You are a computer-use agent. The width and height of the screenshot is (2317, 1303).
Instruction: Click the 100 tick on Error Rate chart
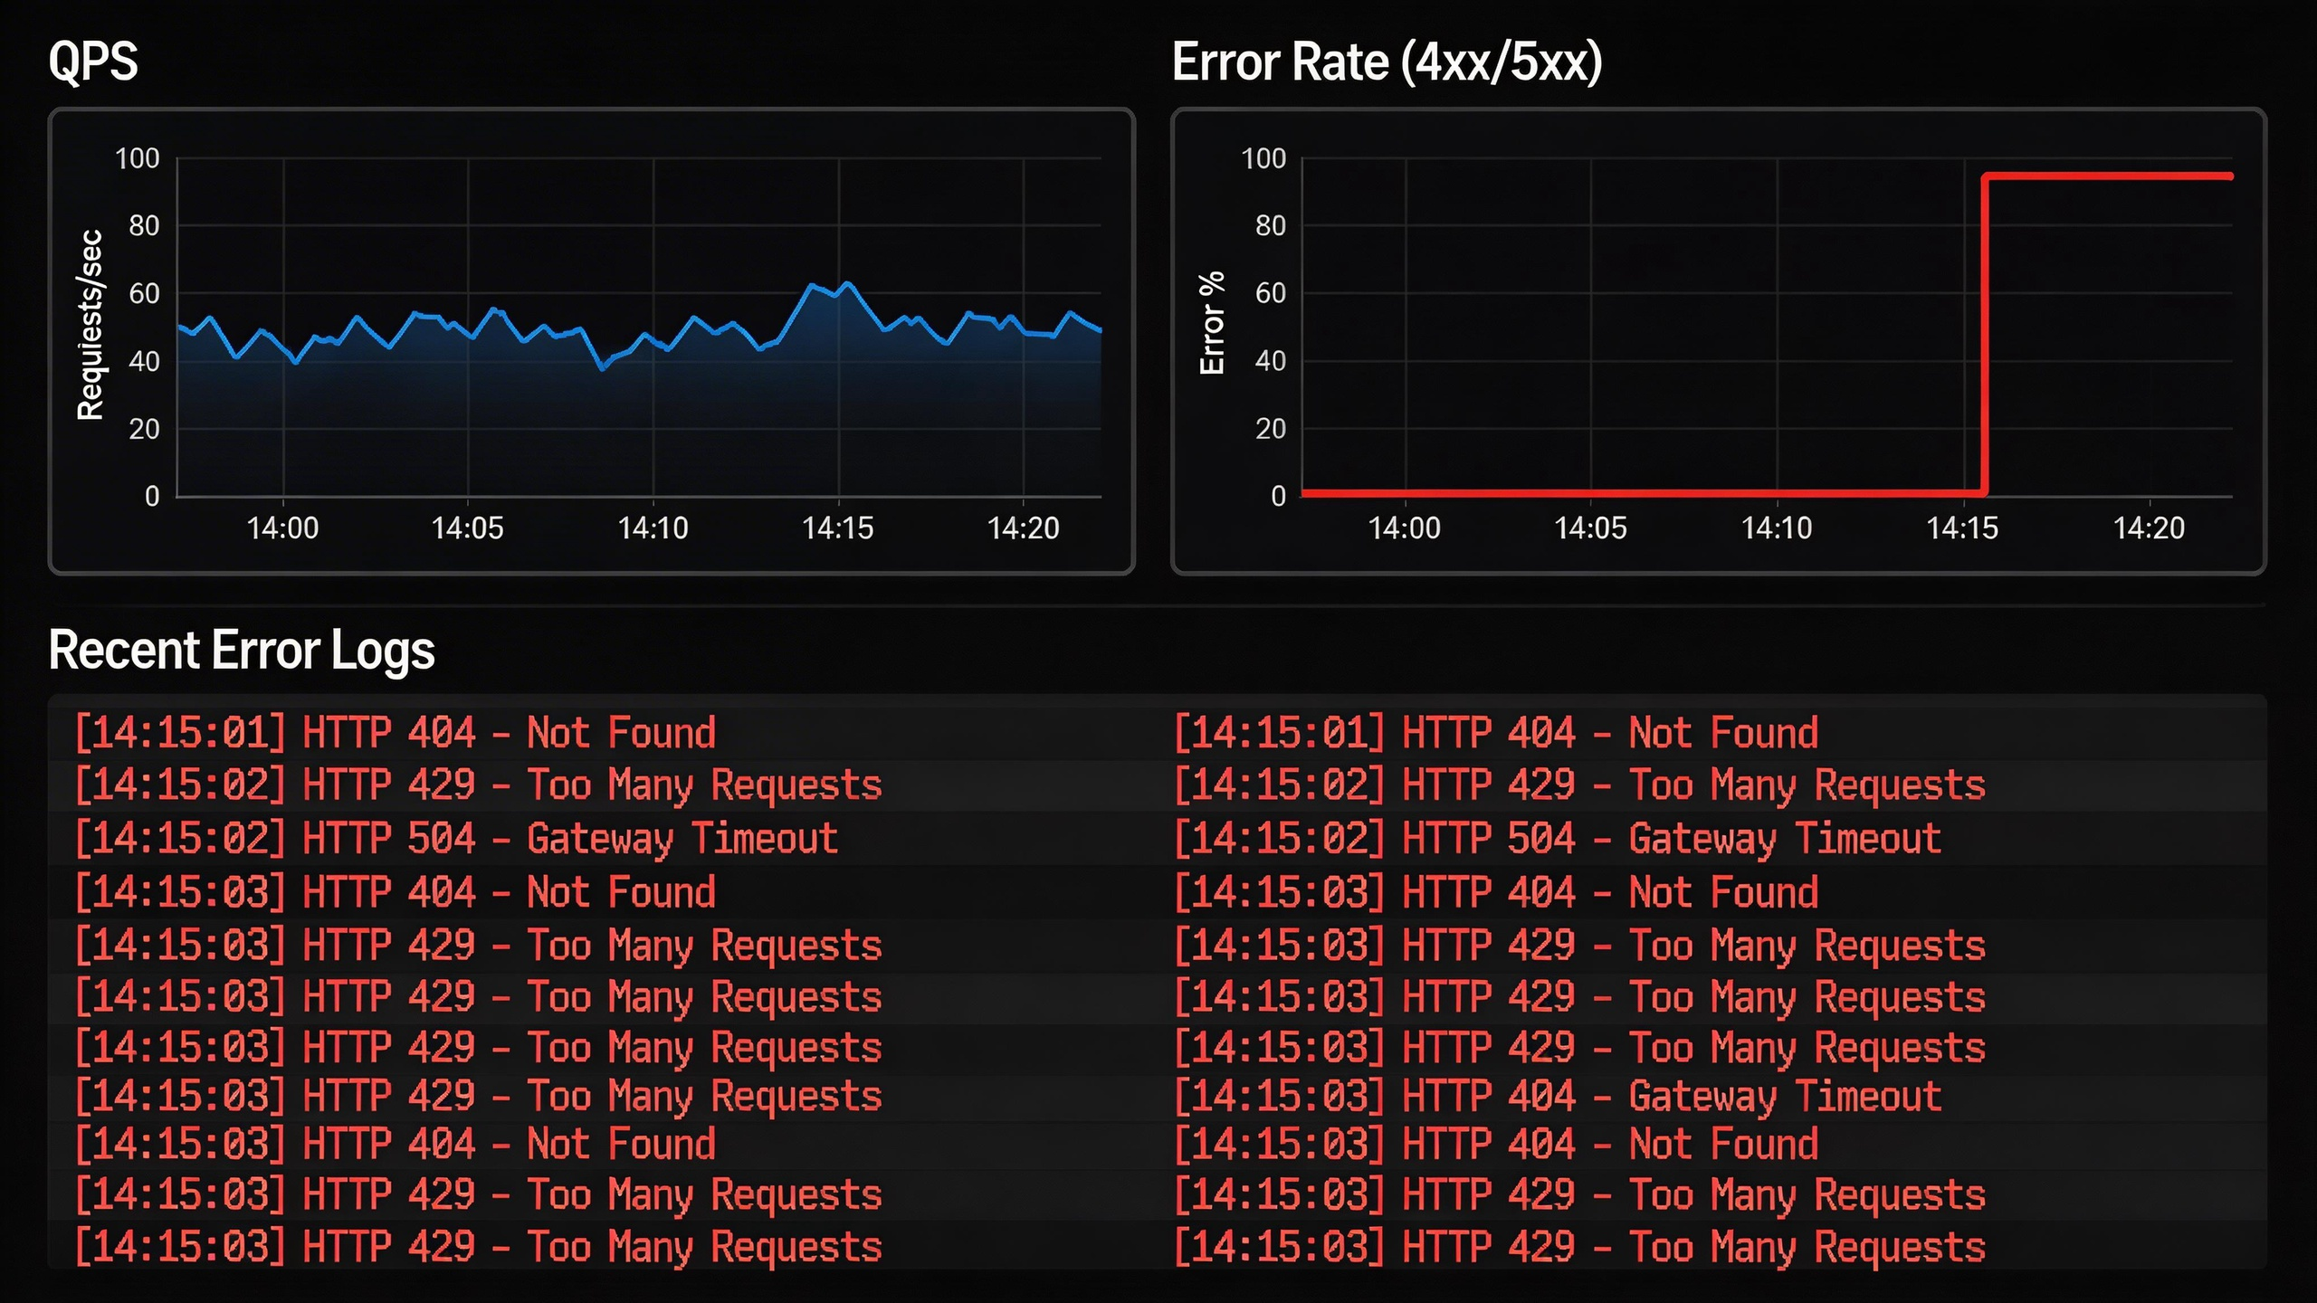[x=1263, y=159]
